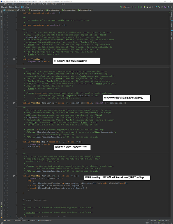The height and width of the screenshot is (224, 173).
Task: Click the Git: master branch widget
Action: [x=162, y=223]
